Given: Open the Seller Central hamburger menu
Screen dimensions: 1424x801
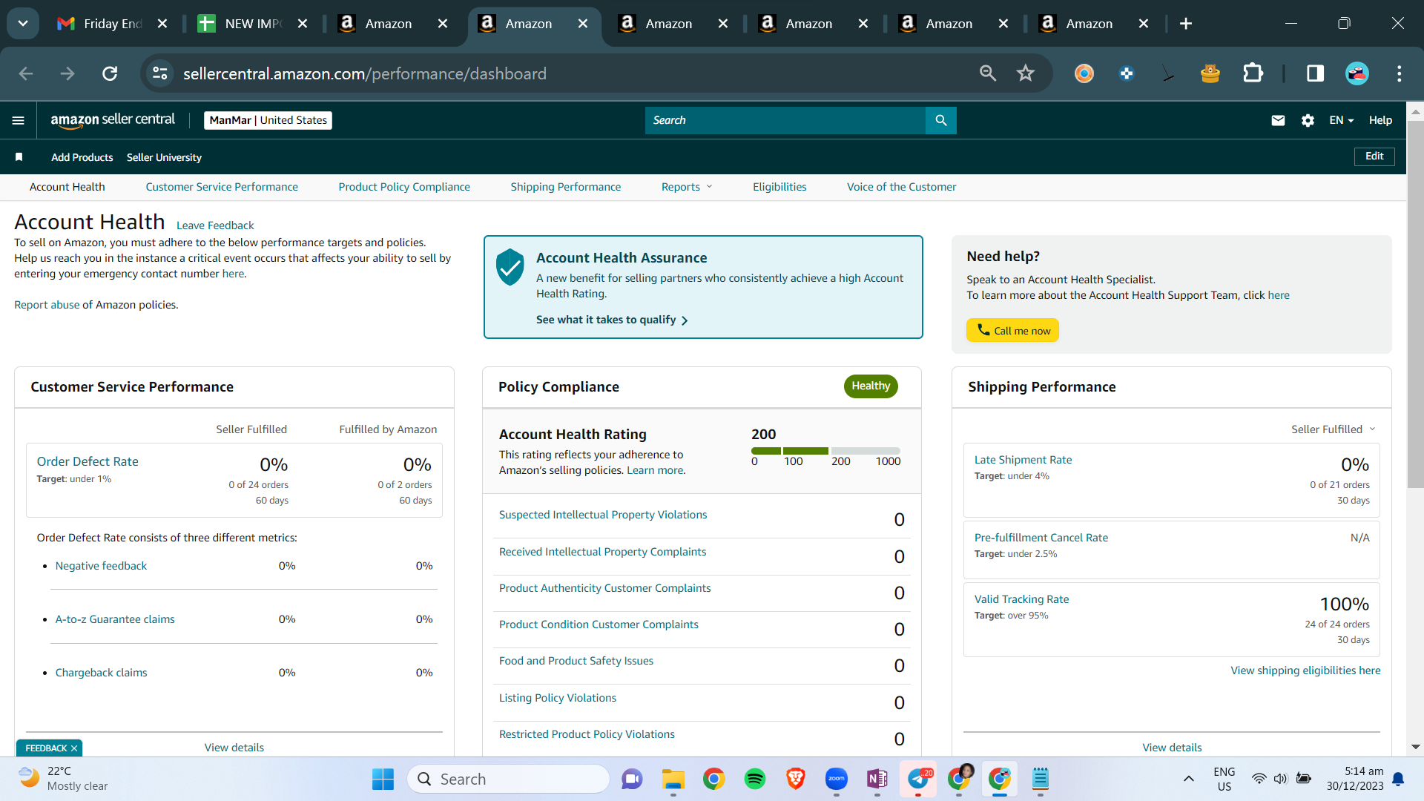Looking at the screenshot, I should click(x=19, y=120).
